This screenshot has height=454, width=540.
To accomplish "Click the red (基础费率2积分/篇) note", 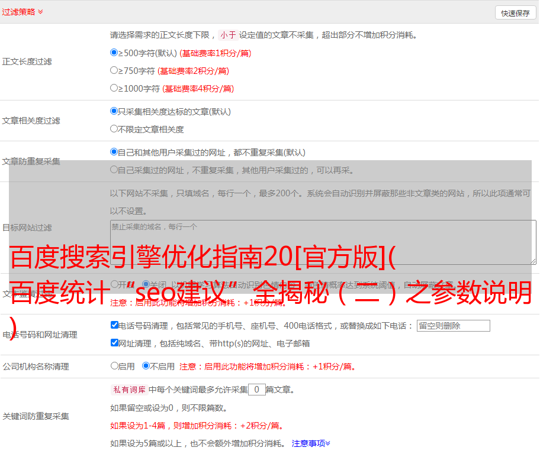I will [193, 71].
